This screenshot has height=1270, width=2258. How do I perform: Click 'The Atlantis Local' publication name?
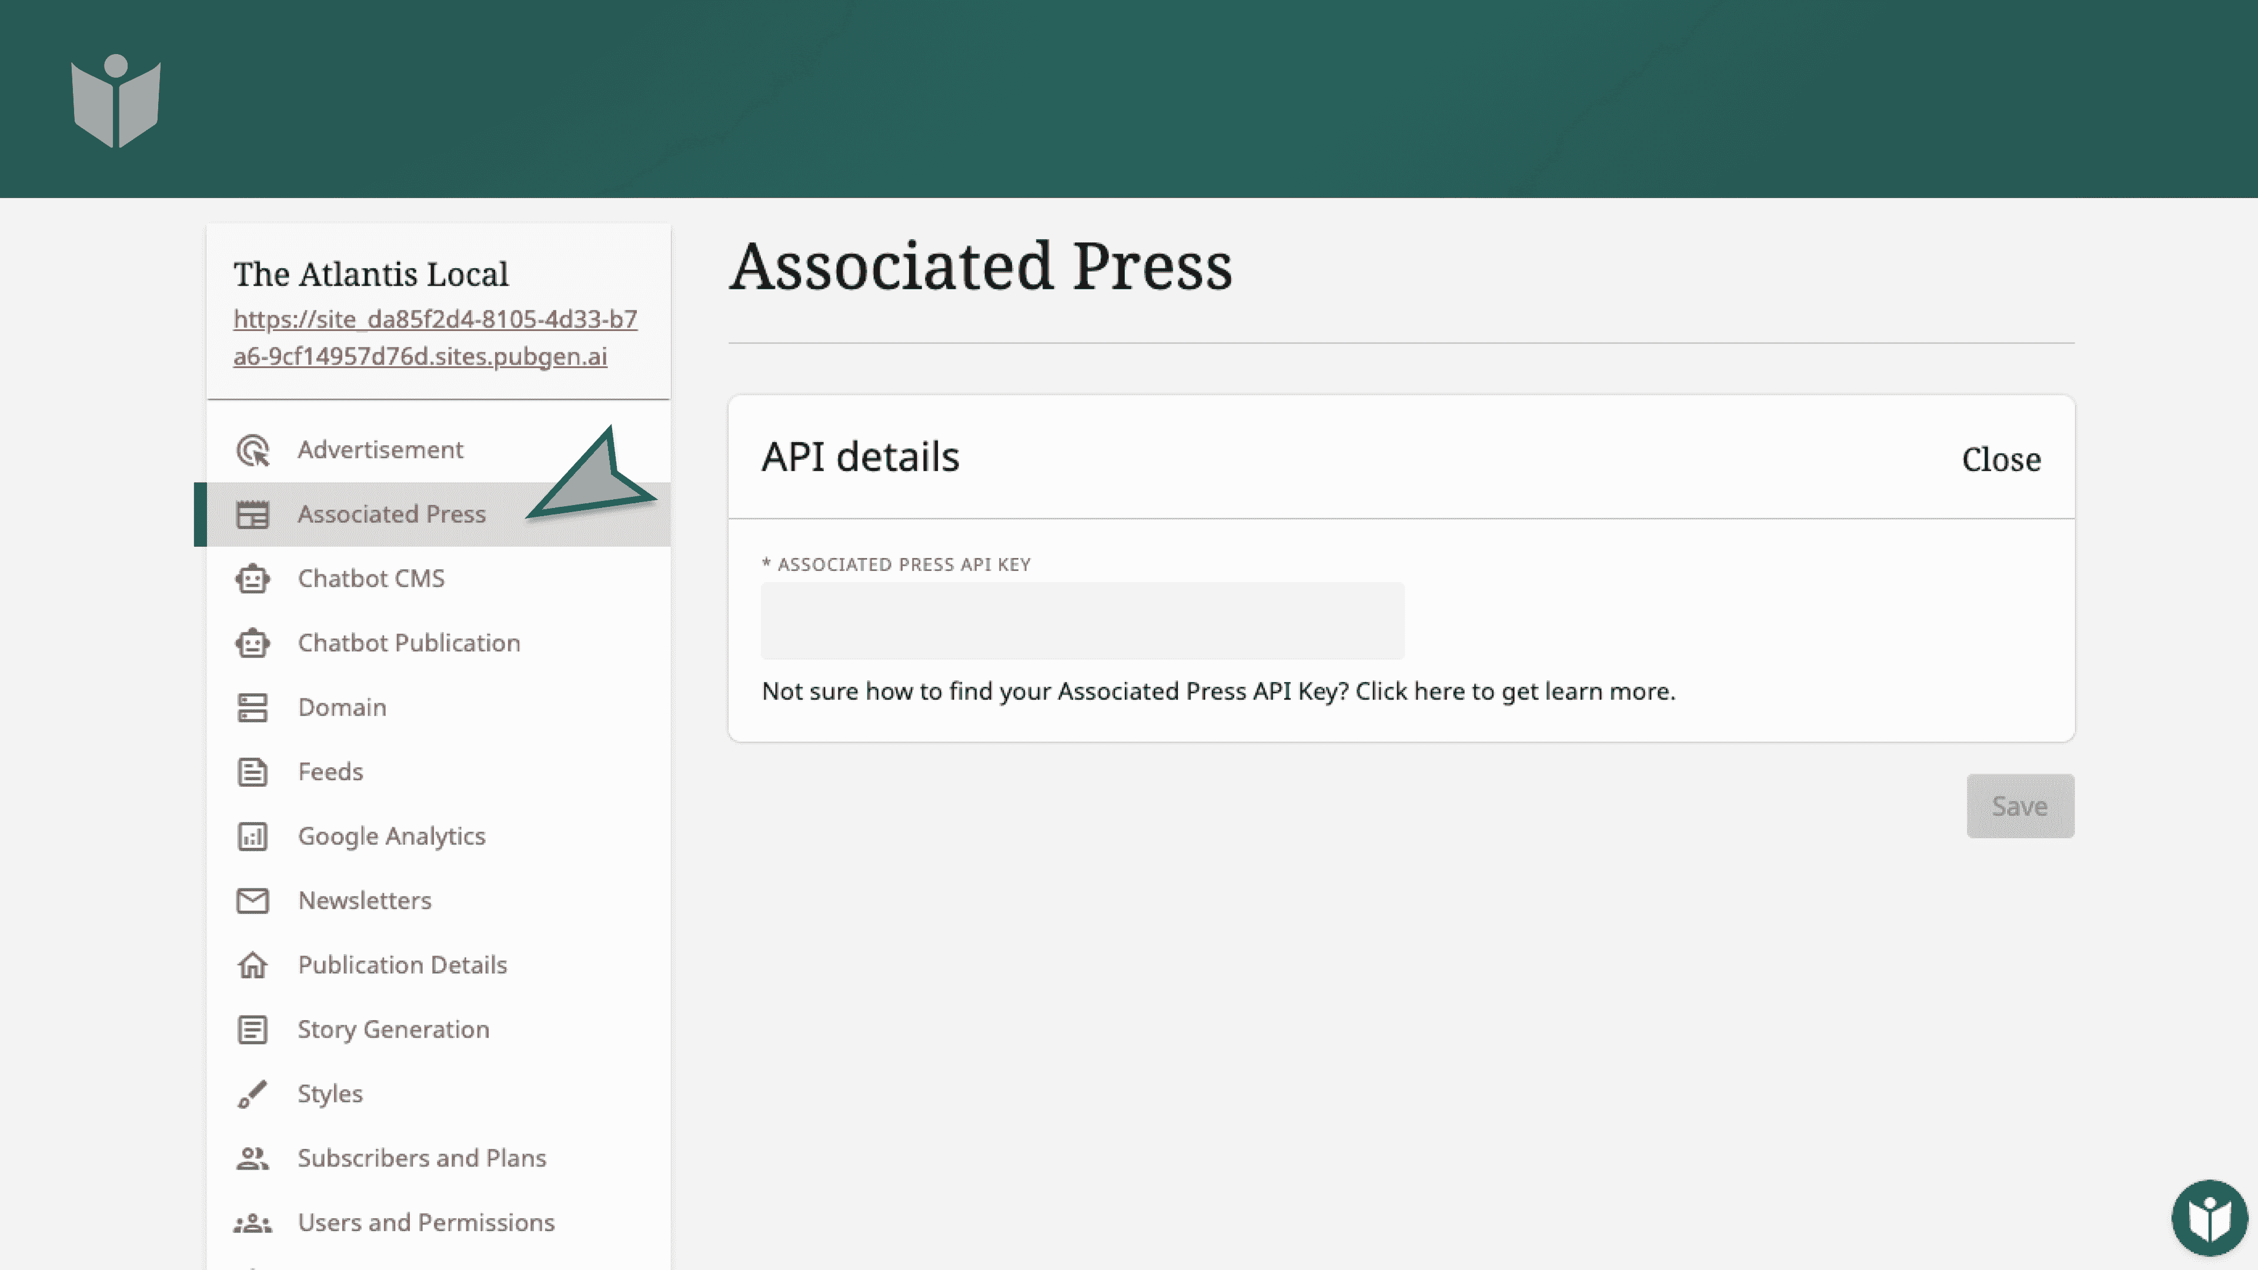(371, 275)
